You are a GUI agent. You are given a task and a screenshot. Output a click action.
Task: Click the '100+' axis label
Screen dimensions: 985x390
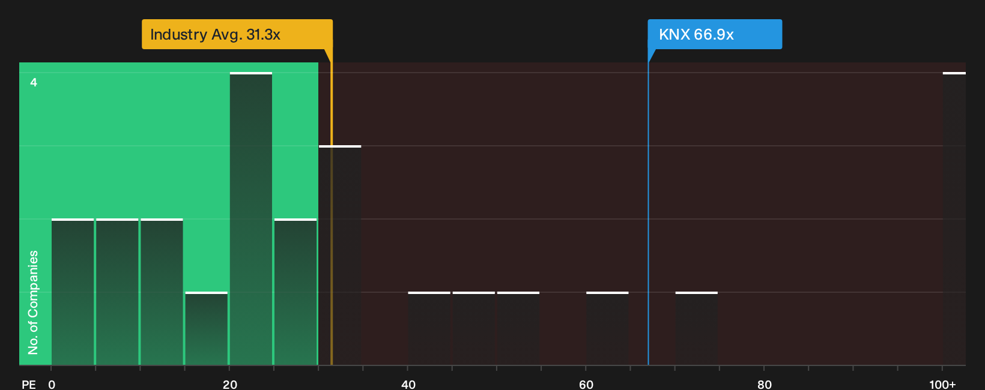[x=942, y=385]
